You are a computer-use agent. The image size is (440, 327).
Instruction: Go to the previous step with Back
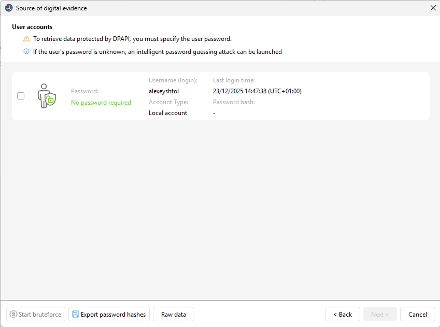click(342, 314)
